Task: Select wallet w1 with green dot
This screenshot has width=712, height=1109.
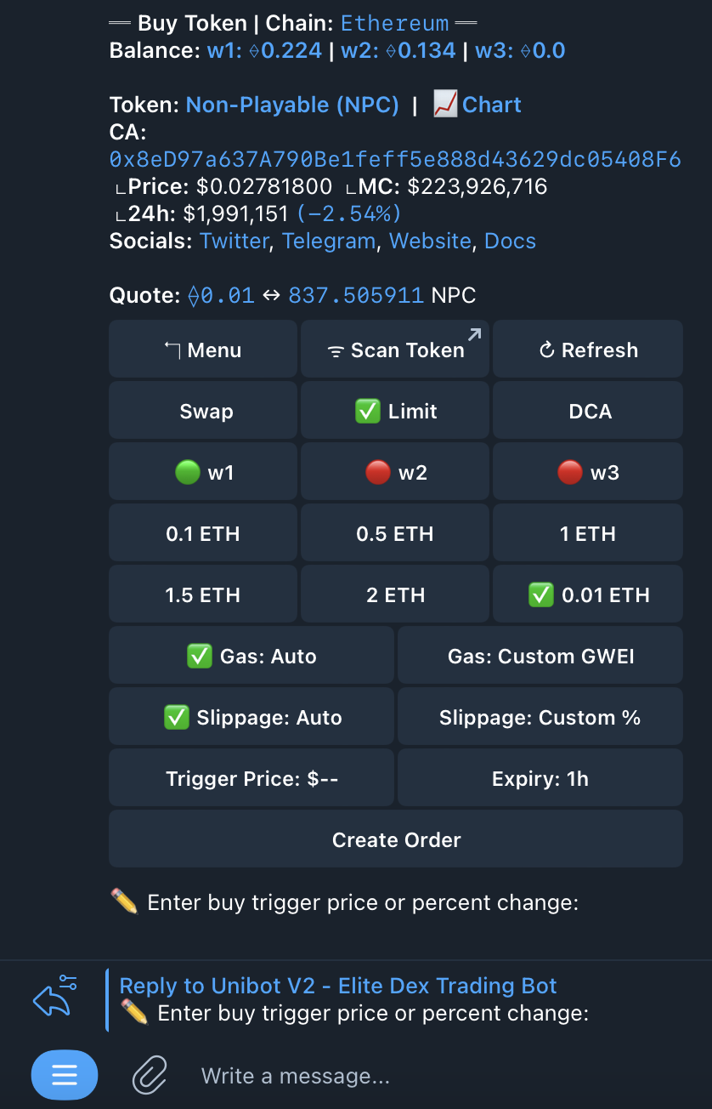Action: point(203,472)
